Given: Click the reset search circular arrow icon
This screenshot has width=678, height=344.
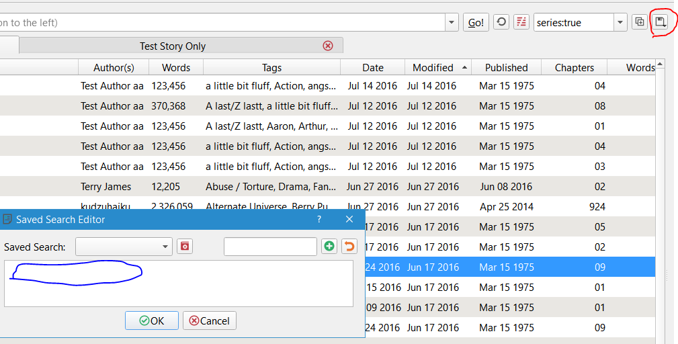Looking at the screenshot, I should point(501,22).
